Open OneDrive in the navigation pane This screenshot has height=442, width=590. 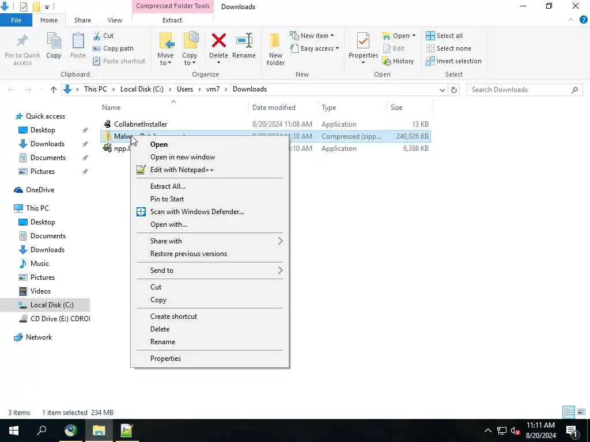[40, 190]
